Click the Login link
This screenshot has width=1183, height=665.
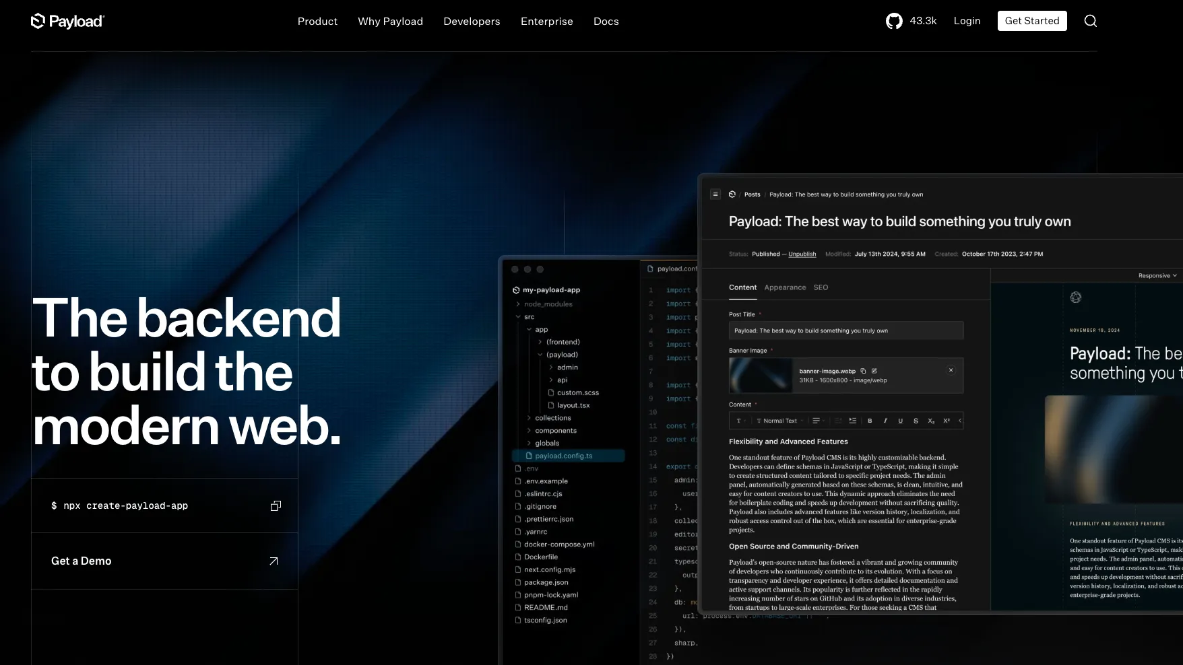967,21
